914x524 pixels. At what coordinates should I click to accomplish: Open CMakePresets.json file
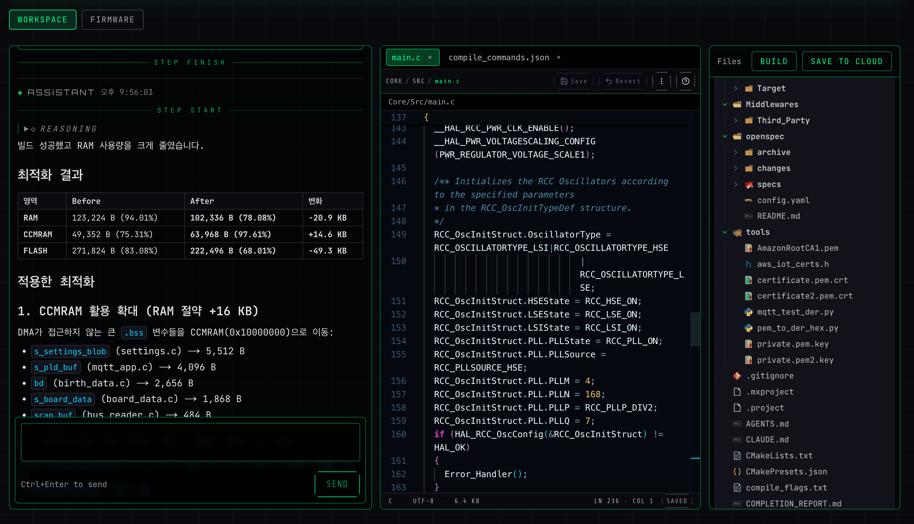pyautogui.click(x=786, y=472)
